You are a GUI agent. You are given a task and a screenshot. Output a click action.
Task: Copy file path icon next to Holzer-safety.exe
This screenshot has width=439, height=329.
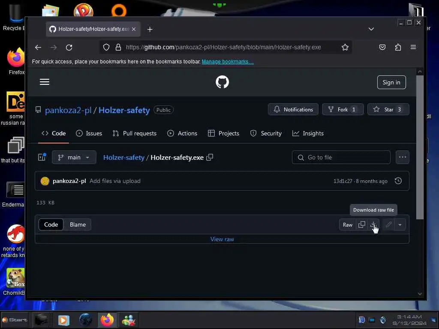210,157
